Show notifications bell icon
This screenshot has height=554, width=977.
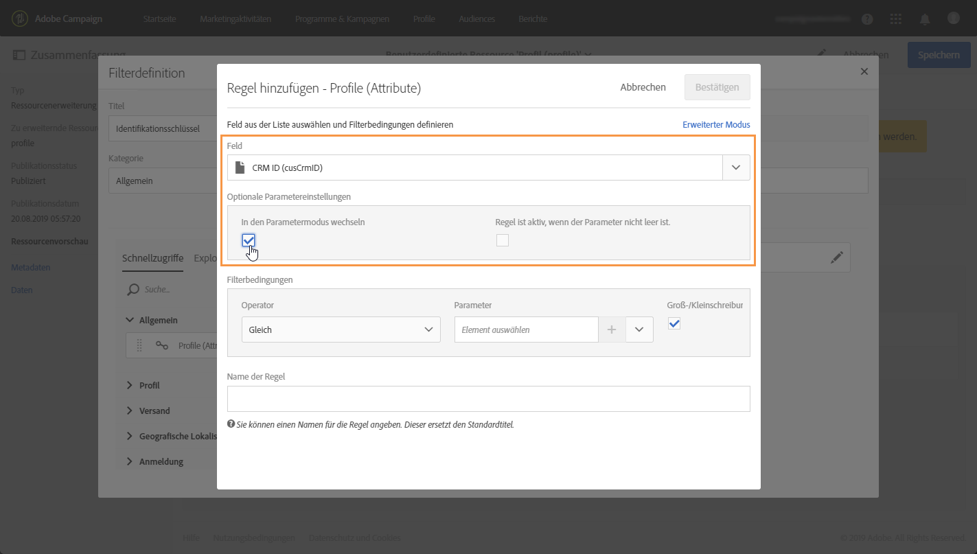point(925,19)
